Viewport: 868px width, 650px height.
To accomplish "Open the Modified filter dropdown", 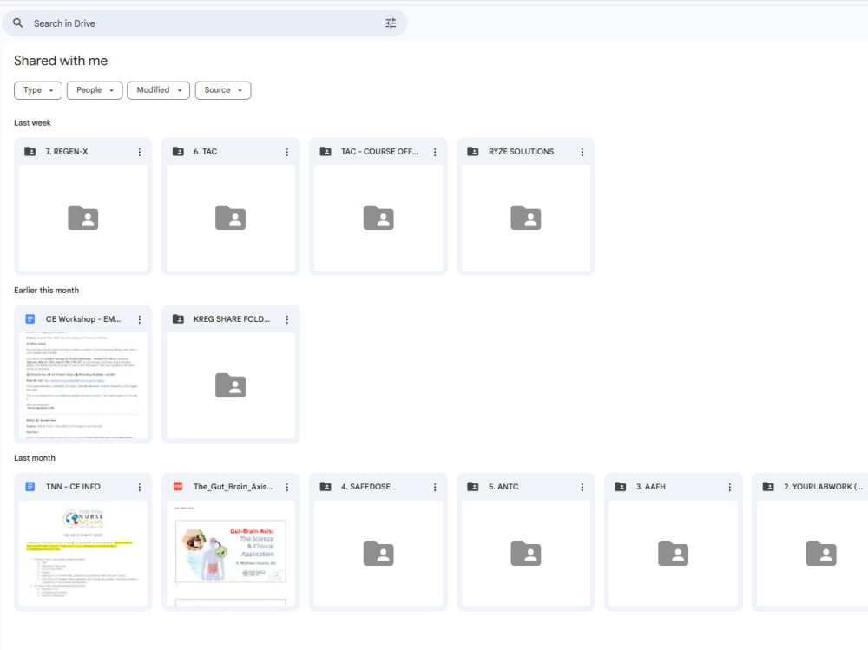I will [x=158, y=90].
